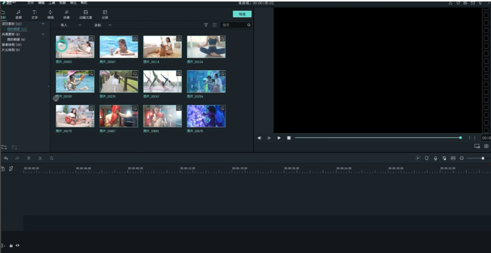
Task: Click the scissors split icon
Action: click(40, 158)
